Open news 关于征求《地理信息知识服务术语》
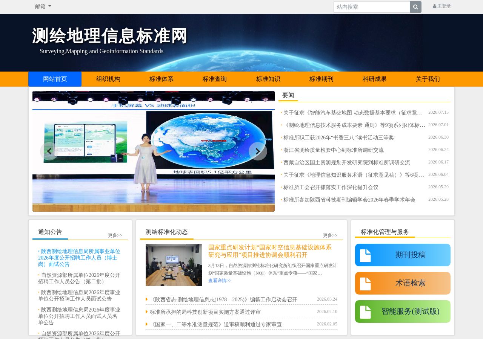483x339 pixels. click(354, 175)
